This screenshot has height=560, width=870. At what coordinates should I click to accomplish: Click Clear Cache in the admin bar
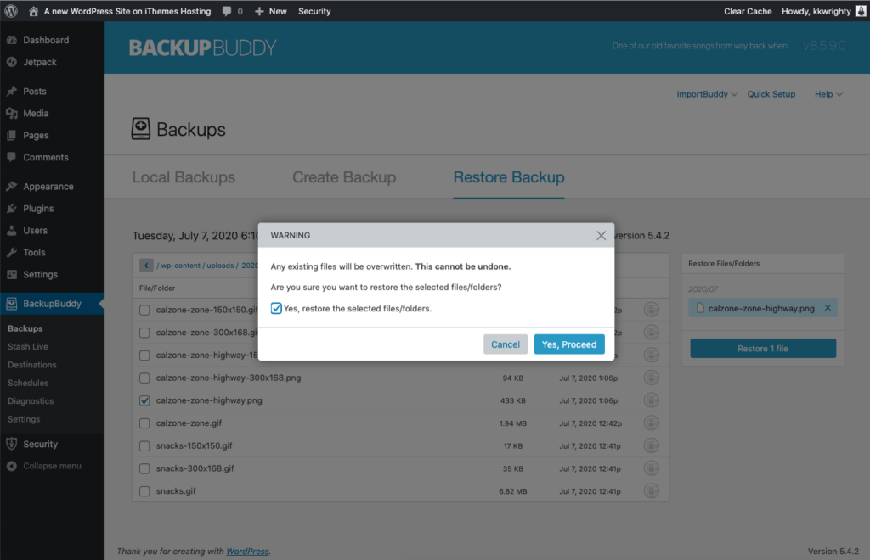coord(748,11)
